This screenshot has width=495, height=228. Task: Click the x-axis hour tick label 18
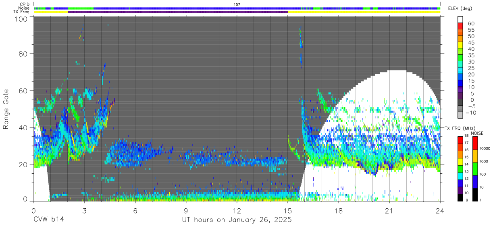tap(338, 211)
